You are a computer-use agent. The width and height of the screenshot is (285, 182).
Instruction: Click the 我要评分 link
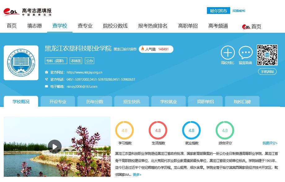point(270,143)
